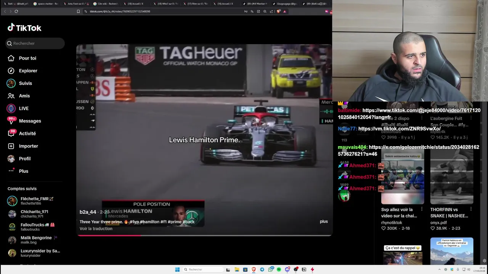
Task: Open Spotify from the taskbar
Action: [x=279, y=269]
